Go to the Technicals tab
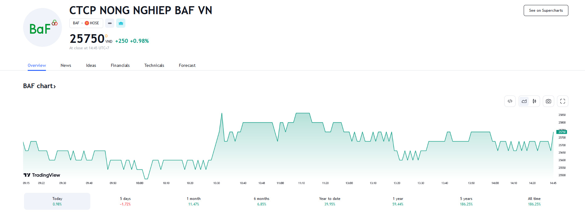This screenshot has width=585, height=219. (x=154, y=65)
